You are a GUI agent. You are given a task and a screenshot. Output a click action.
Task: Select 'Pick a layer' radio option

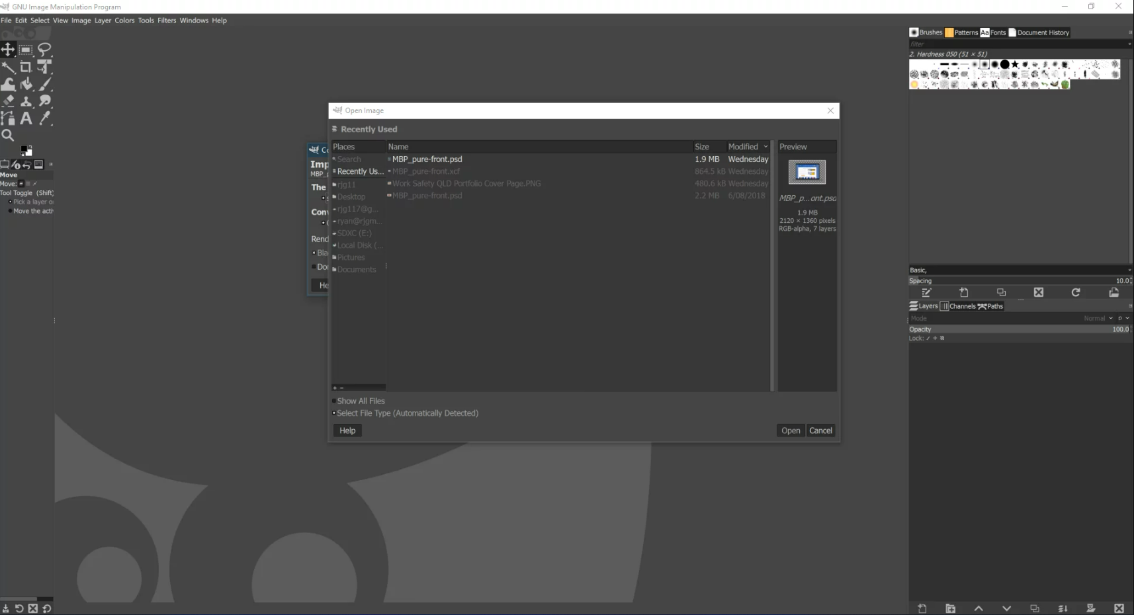pyautogui.click(x=11, y=202)
